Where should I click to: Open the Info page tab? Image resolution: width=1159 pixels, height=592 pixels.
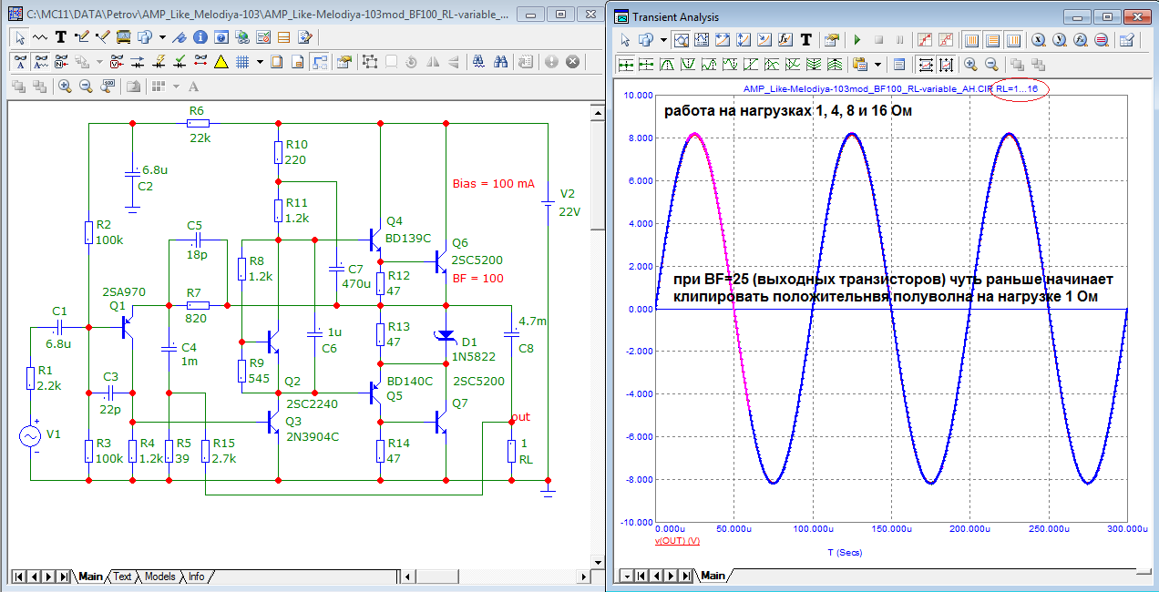tap(196, 577)
